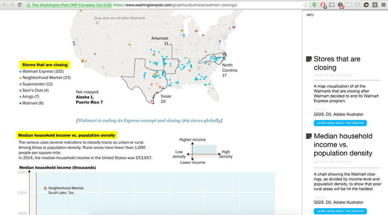
Task: Click Learn More button under Median household income
Action: (340, 211)
